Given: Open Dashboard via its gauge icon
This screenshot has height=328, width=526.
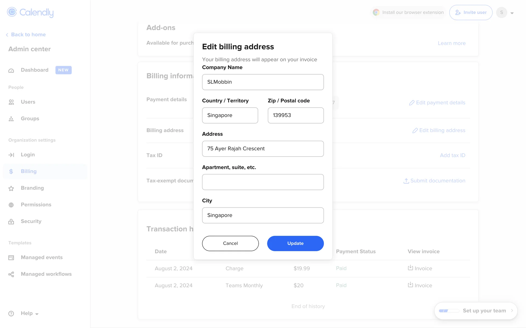Looking at the screenshot, I should pyautogui.click(x=11, y=71).
